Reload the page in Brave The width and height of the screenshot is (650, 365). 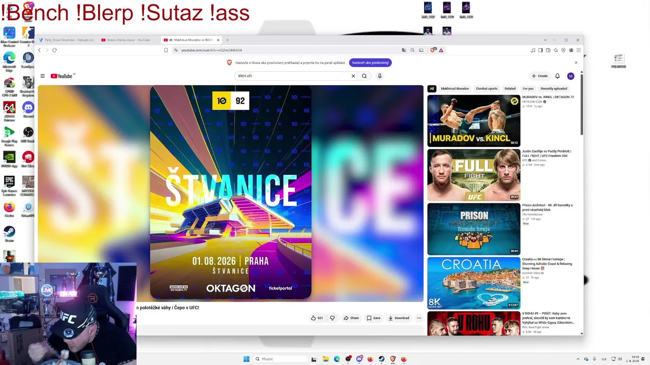coord(54,50)
